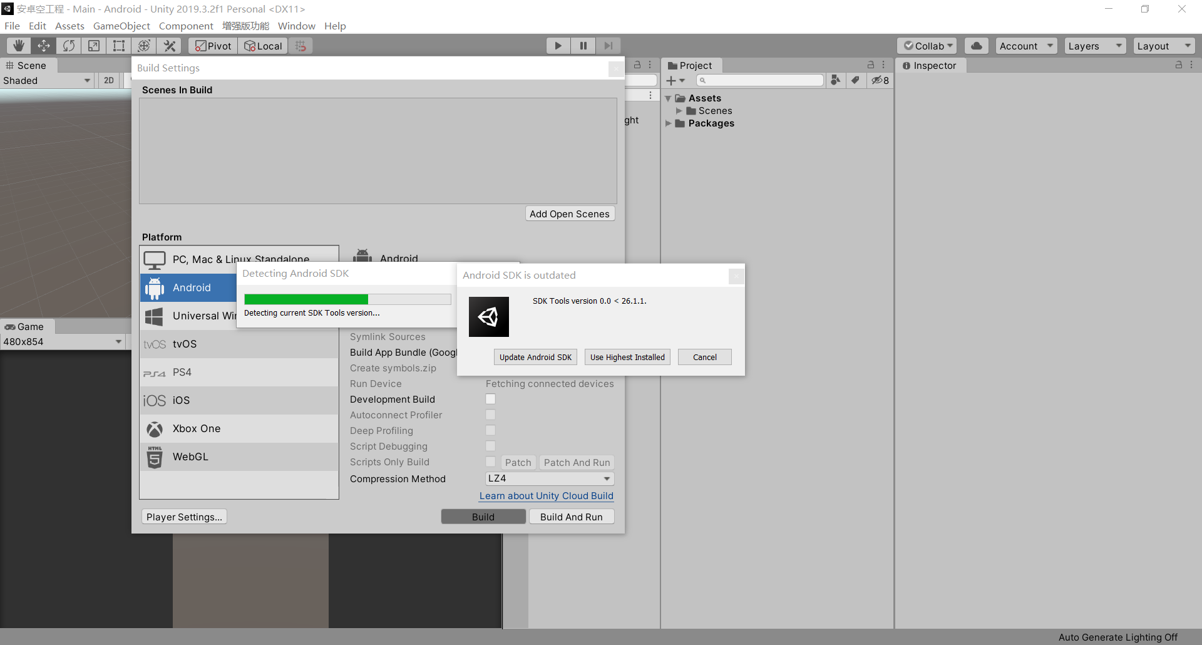Select the iOS platform
The height and width of the screenshot is (645, 1202).
(239, 400)
